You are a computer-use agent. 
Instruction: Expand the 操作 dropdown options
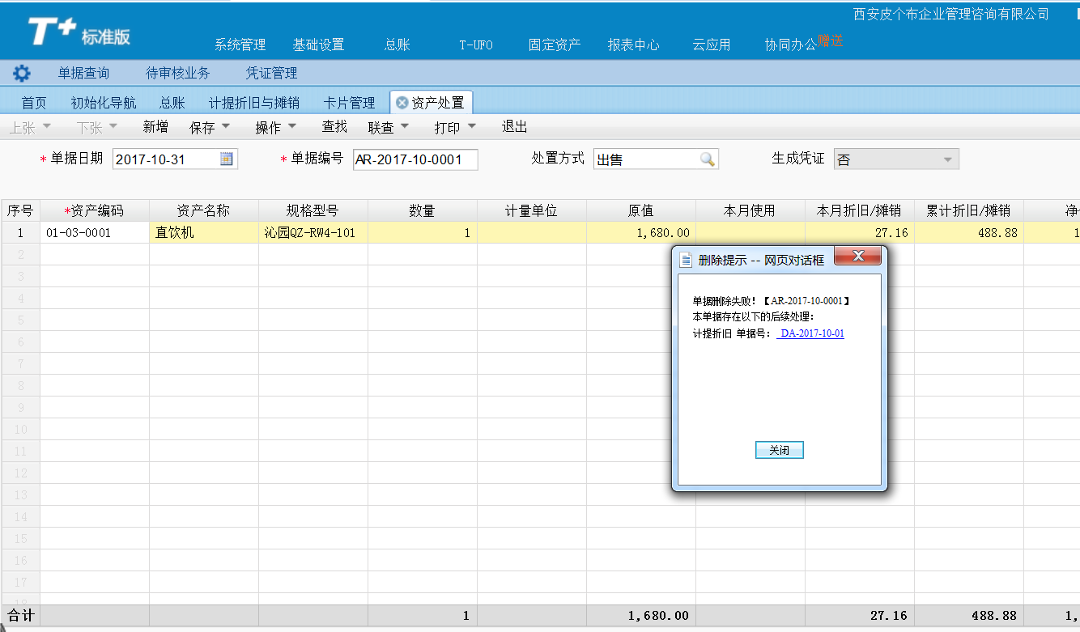click(291, 126)
